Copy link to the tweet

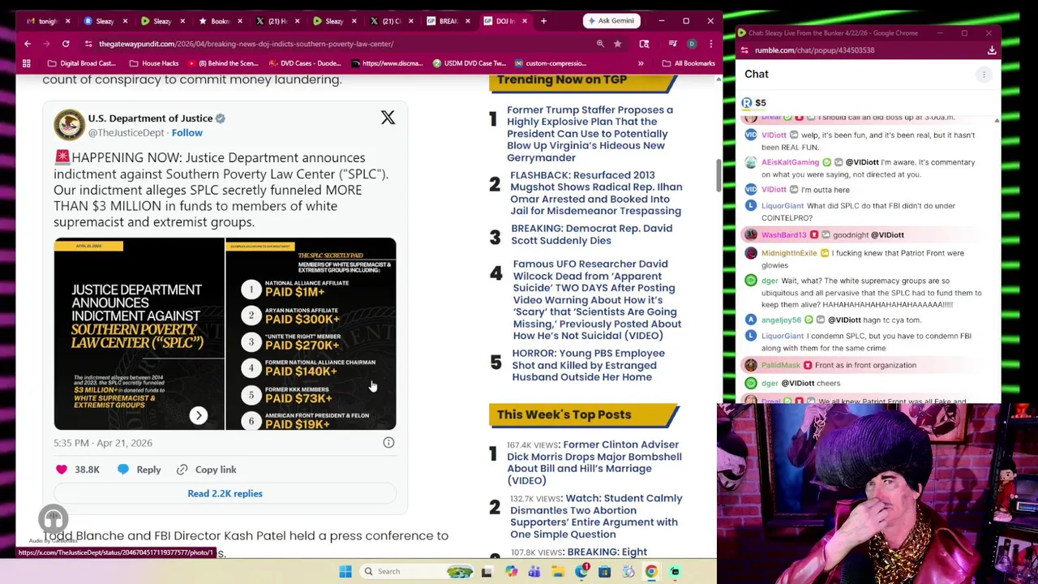[206, 470]
